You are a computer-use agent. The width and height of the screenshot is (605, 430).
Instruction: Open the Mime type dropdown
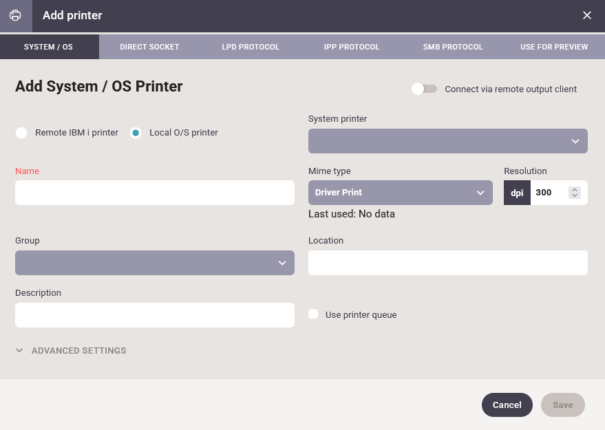(400, 193)
